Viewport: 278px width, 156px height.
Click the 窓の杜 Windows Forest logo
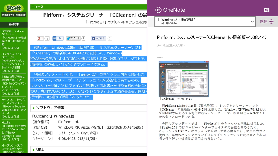point(14,11)
